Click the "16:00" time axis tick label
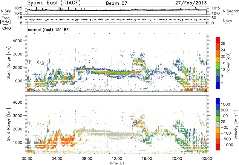Viewport: 239px width, 165px height. (x=147, y=159)
